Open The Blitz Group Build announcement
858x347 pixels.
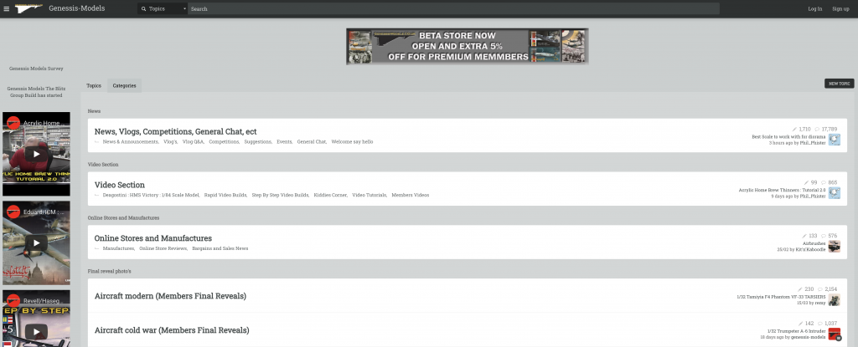pyautogui.click(x=36, y=91)
